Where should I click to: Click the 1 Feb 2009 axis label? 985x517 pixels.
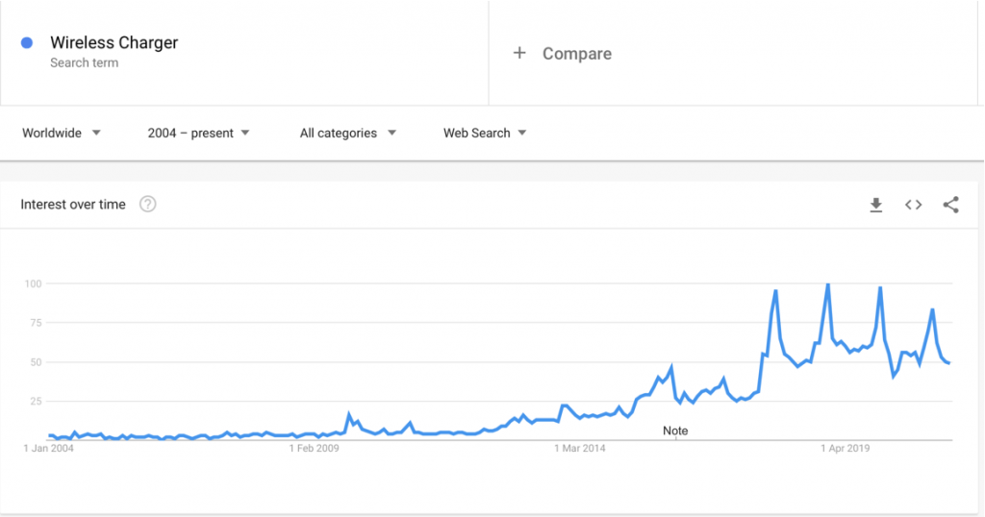pyautogui.click(x=314, y=448)
